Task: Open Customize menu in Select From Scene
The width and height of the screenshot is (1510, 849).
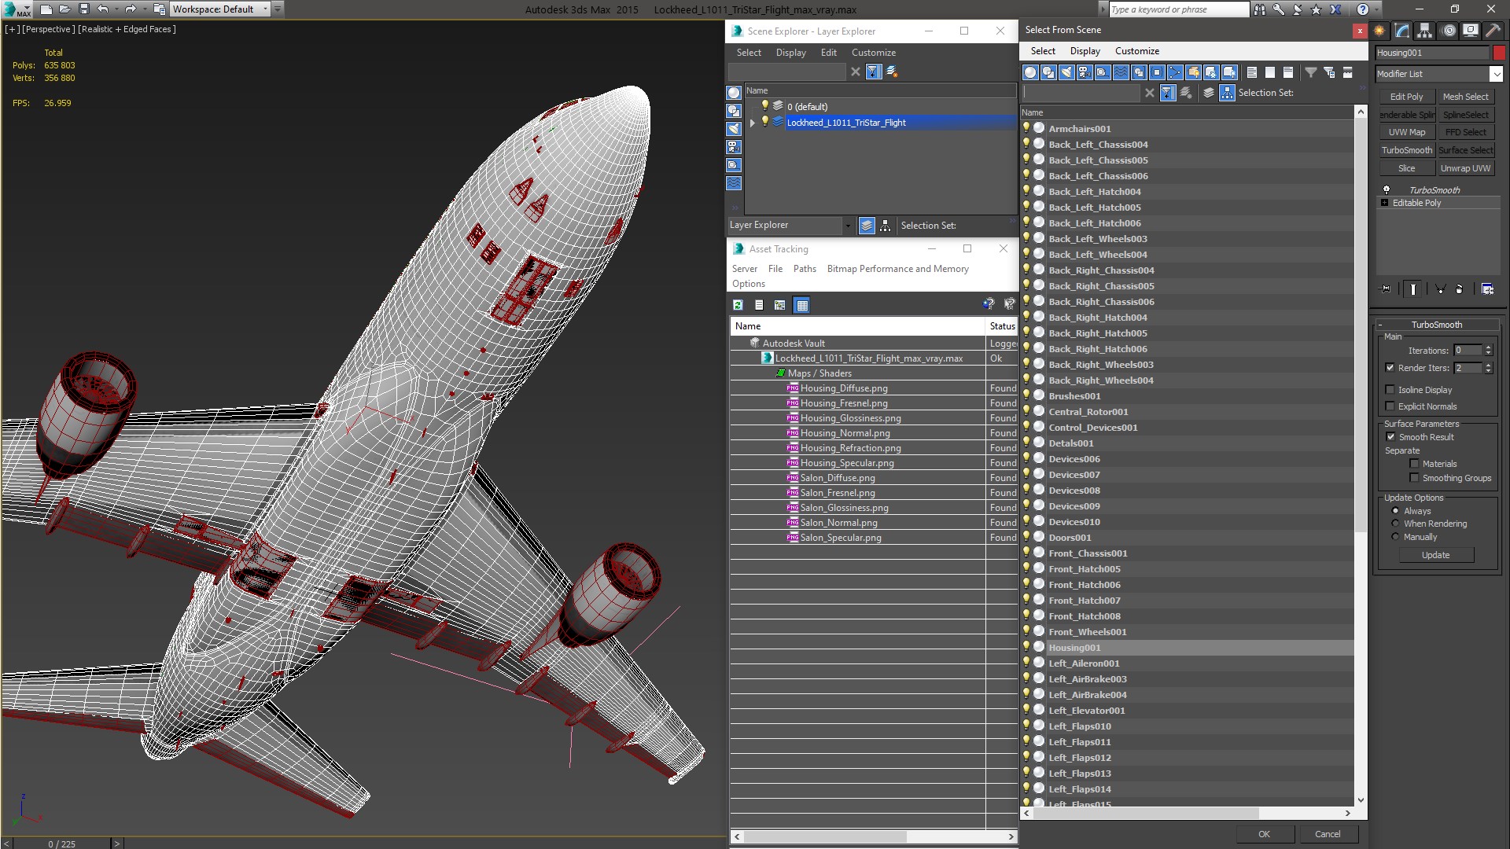Action: (1136, 51)
